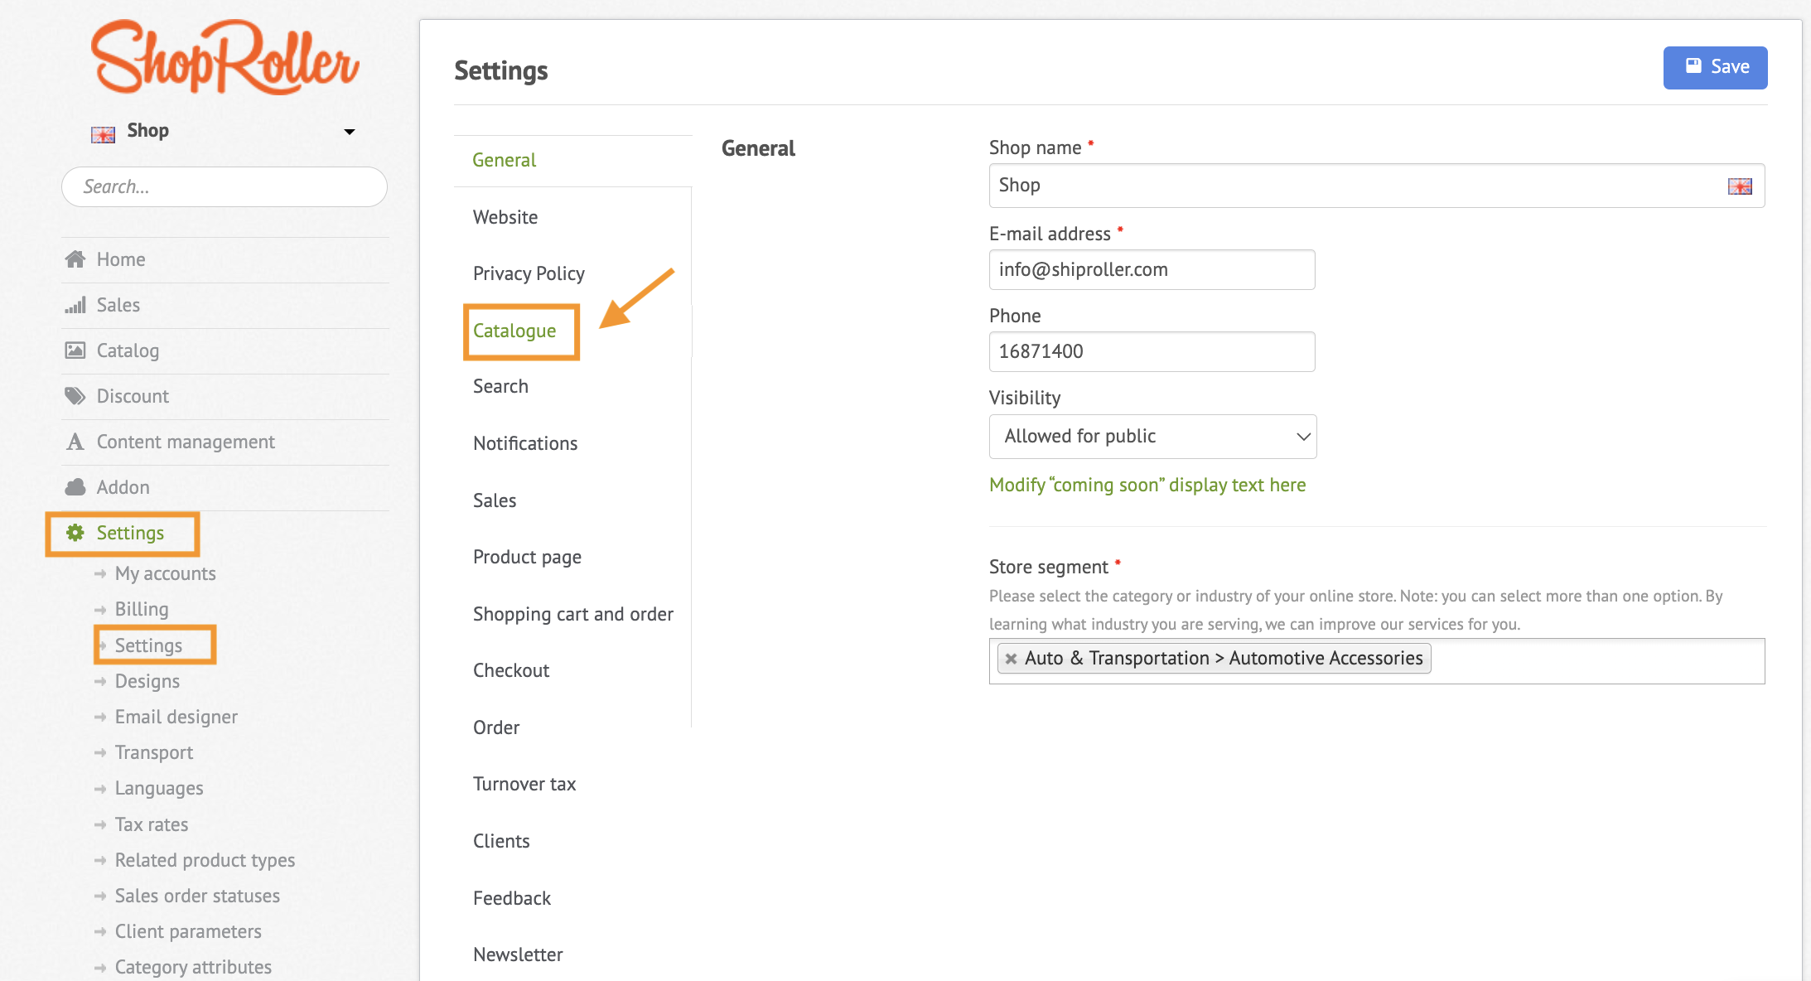
Task: Open Category attributes submenu item
Action: [193, 967]
